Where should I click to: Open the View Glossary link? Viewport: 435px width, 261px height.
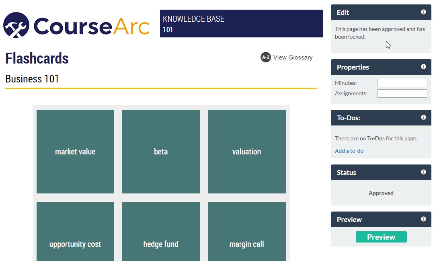[x=293, y=58]
